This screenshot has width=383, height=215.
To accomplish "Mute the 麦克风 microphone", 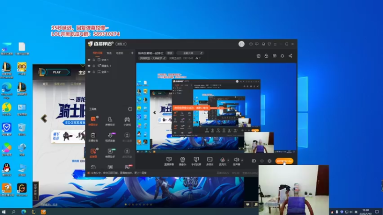I will [223, 161].
